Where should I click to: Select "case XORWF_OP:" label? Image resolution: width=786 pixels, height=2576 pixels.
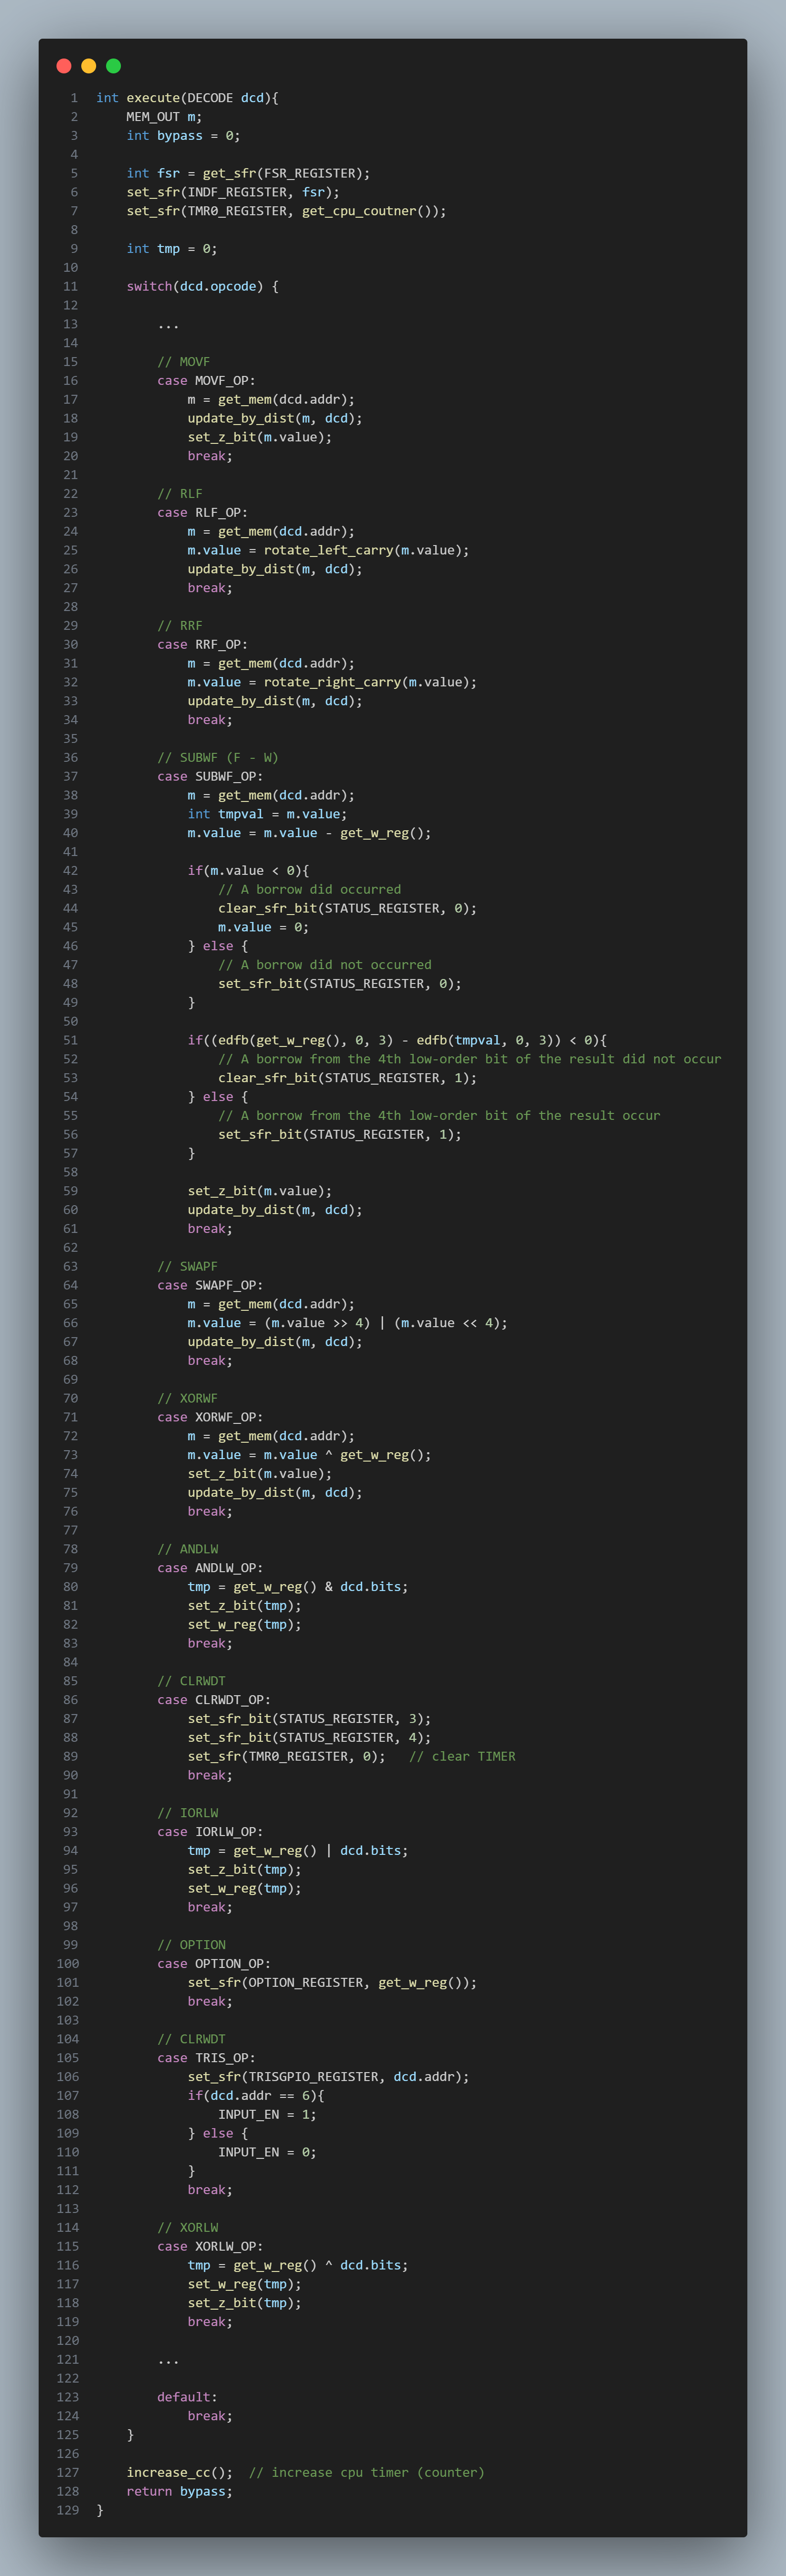(211, 1418)
